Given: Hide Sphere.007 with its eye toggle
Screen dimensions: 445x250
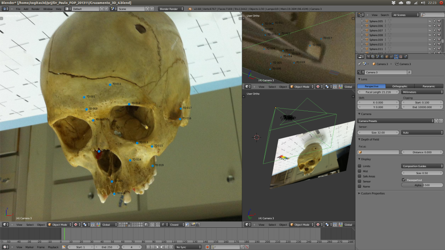Looking at the screenshot, I should (430, 30).
